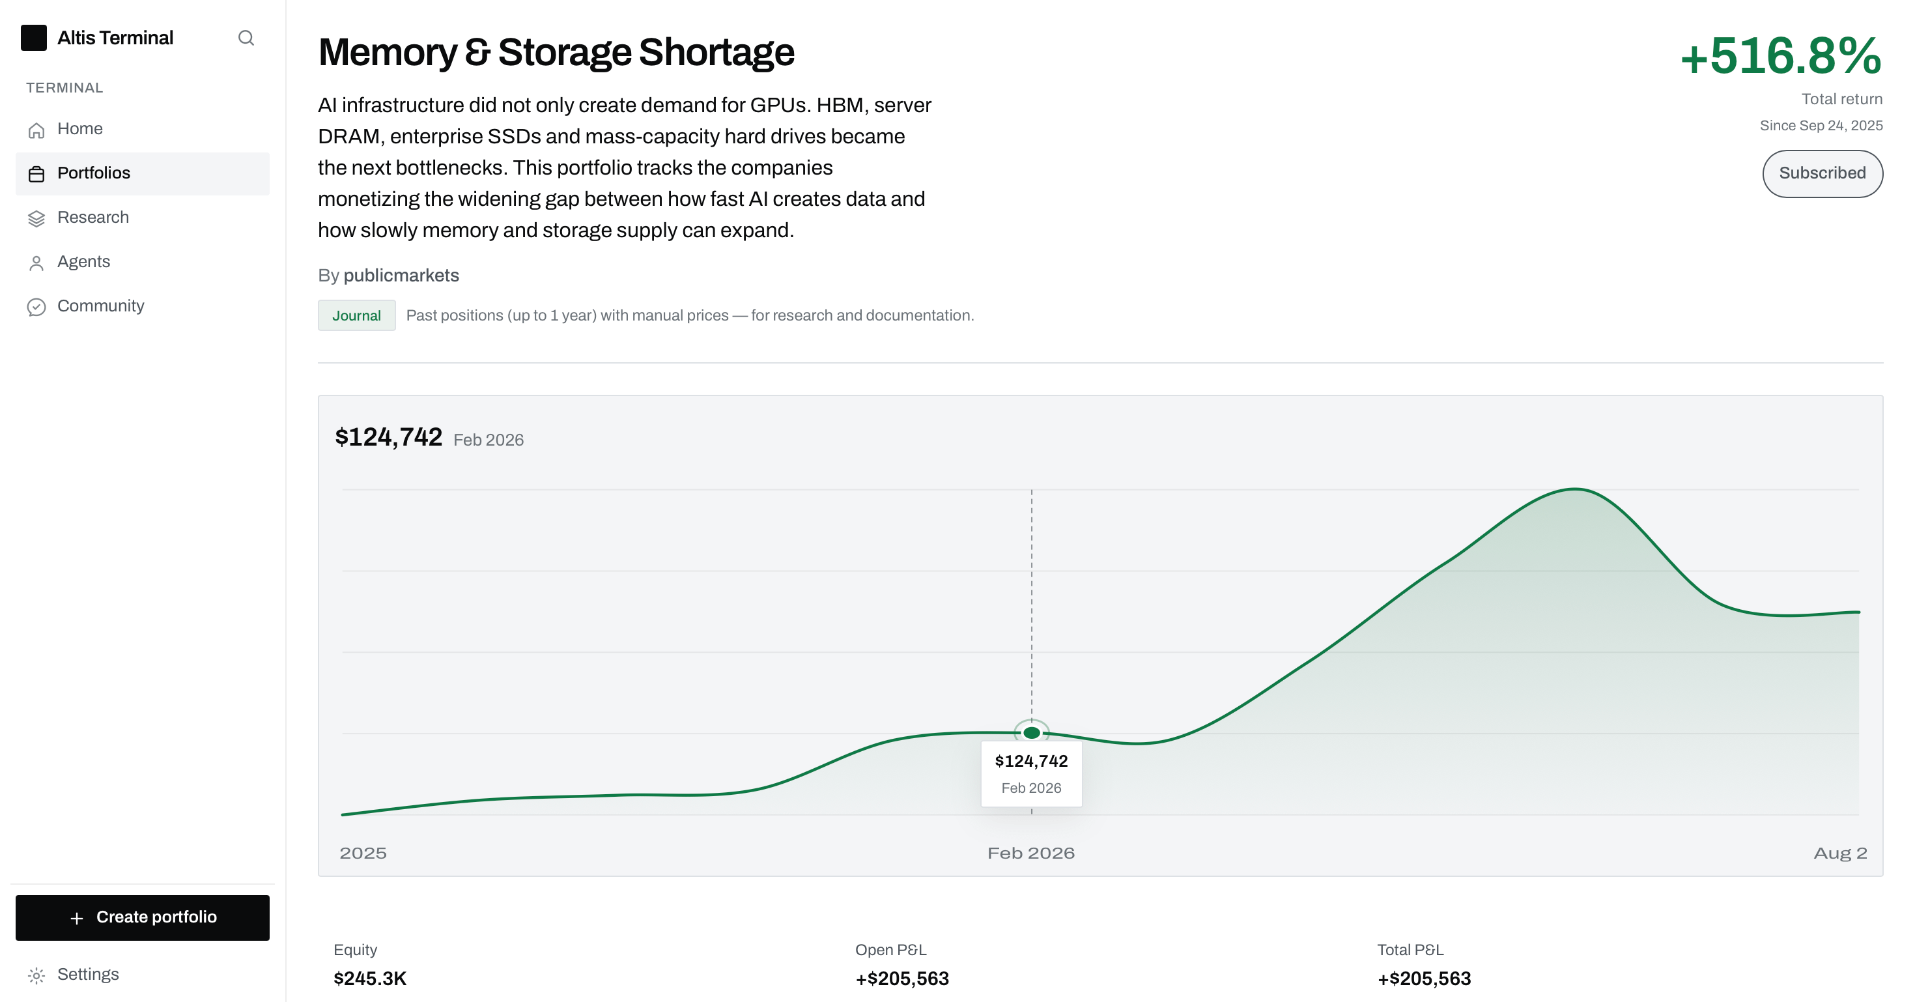This screenshot has width=1915, height=1002.
Task: Click the Create portfolio button
Action: [x=143, y=917]
